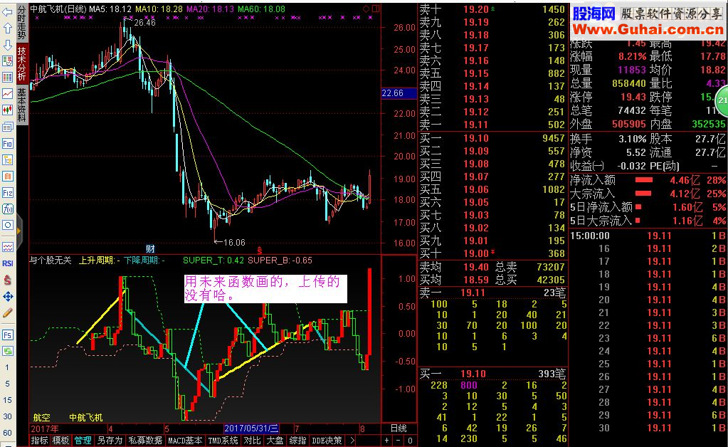Image resolution: width=728 pixels, height=447 pixels.
Task: Click the up arrow sidebar icon
Action: pos(7,28)
